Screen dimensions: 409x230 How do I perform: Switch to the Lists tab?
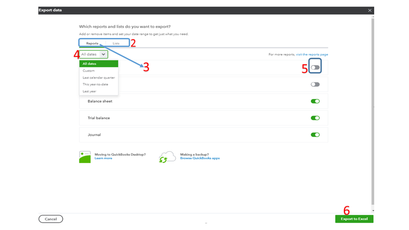coord(116,43)
